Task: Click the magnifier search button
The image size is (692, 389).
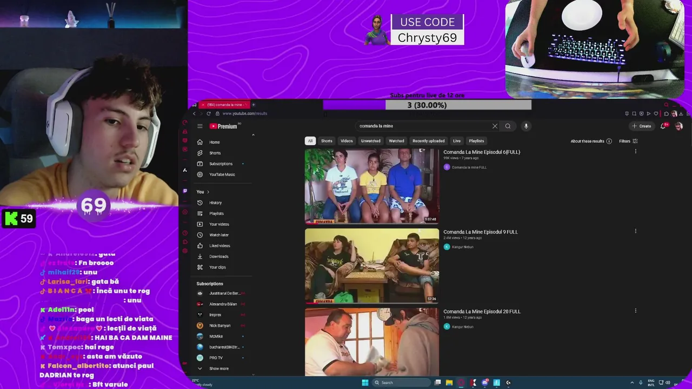Action: click(x=508, y=126)
